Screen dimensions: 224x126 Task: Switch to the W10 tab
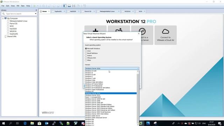click(140, 11)
